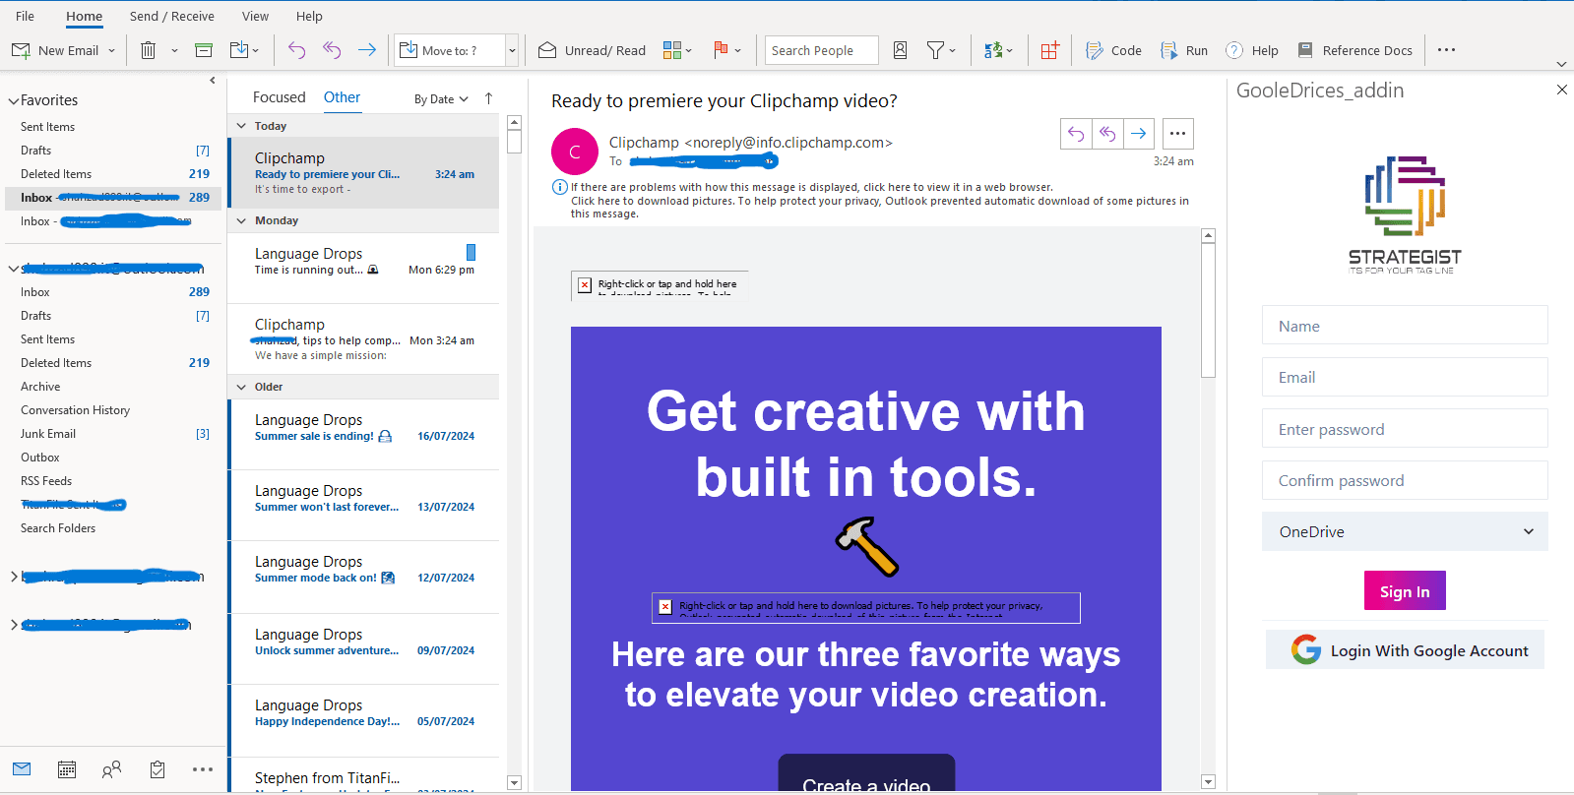Collapse the Today message group

click(x=241, y=126)
